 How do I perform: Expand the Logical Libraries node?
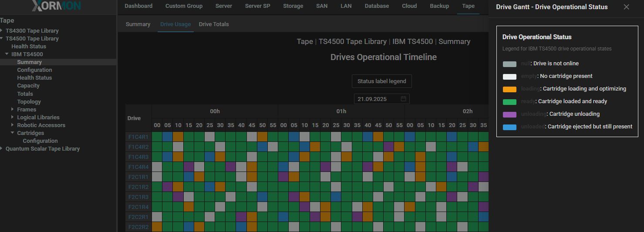[x=13, y=117]
